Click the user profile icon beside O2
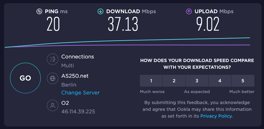This screenshot has height=129, width=264. [53, 105]
